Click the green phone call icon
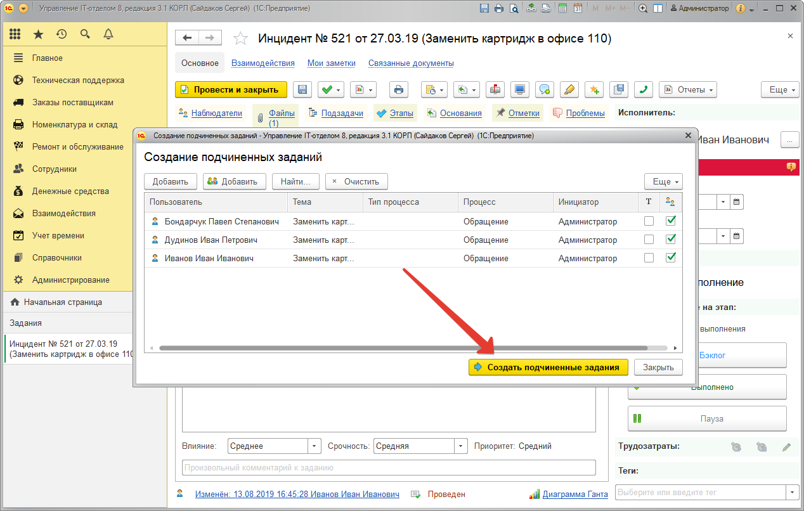 644,89
